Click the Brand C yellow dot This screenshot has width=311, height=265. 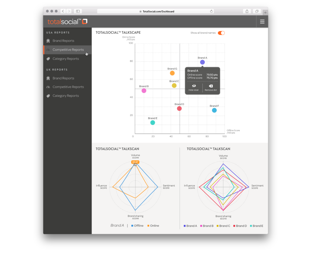174,86
